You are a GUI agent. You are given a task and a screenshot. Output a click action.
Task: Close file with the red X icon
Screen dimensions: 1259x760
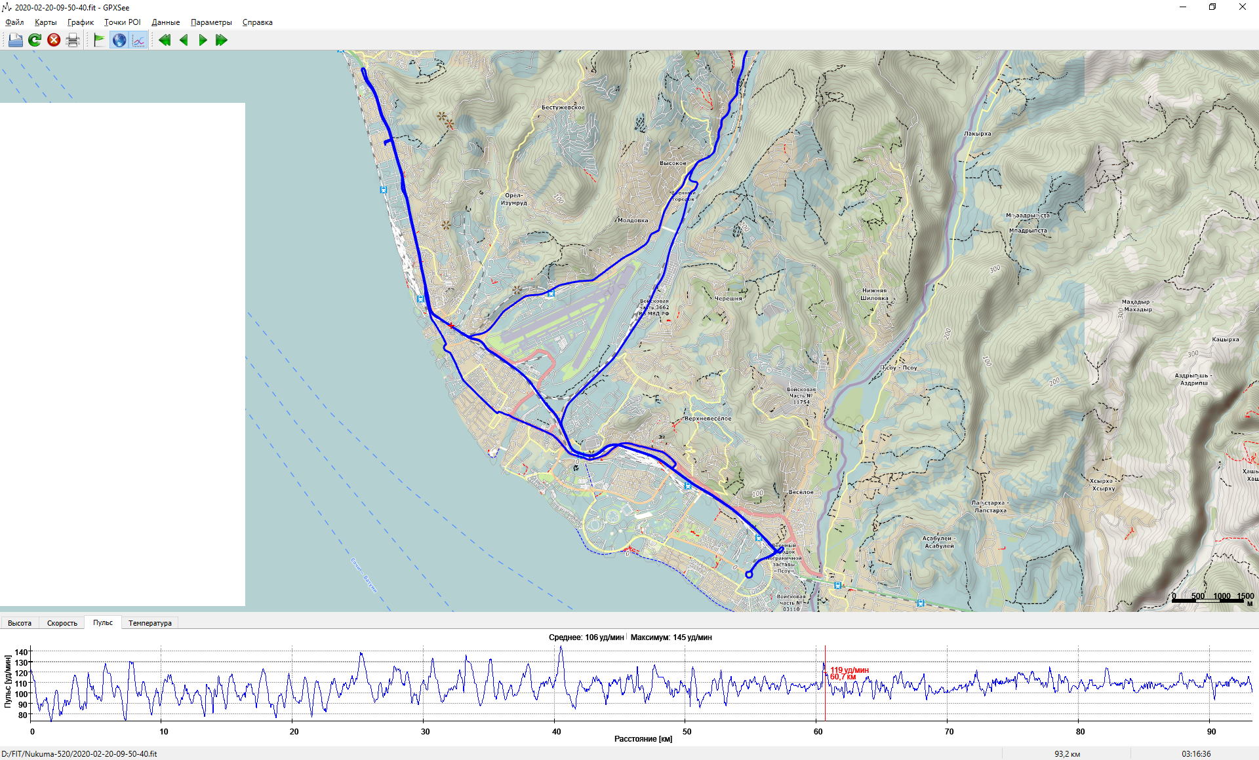point(54,41)
